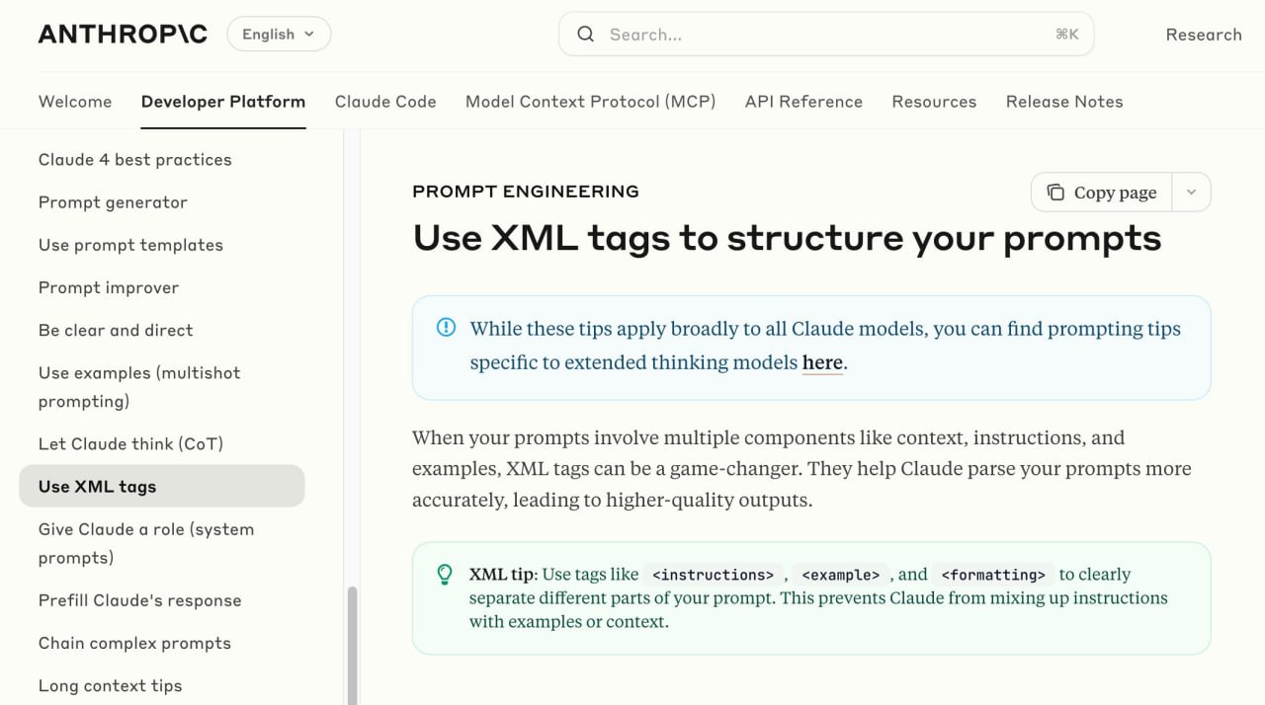Click the magnifying glass search icon

pyautogui.click(x=586, y=35)
